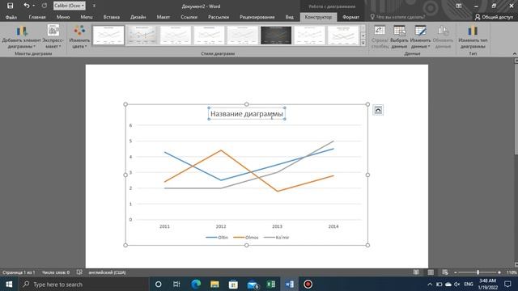Open the spelling check status icon
Screen dimensions: 518x291
[x=79, y=272]
